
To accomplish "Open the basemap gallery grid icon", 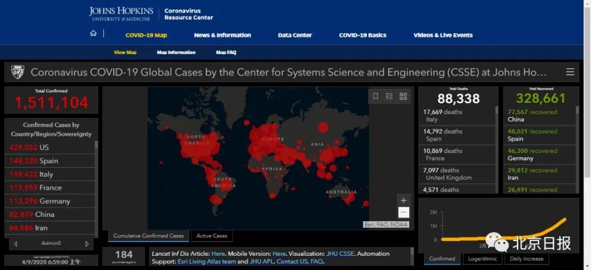I will (x=403, y=96).
